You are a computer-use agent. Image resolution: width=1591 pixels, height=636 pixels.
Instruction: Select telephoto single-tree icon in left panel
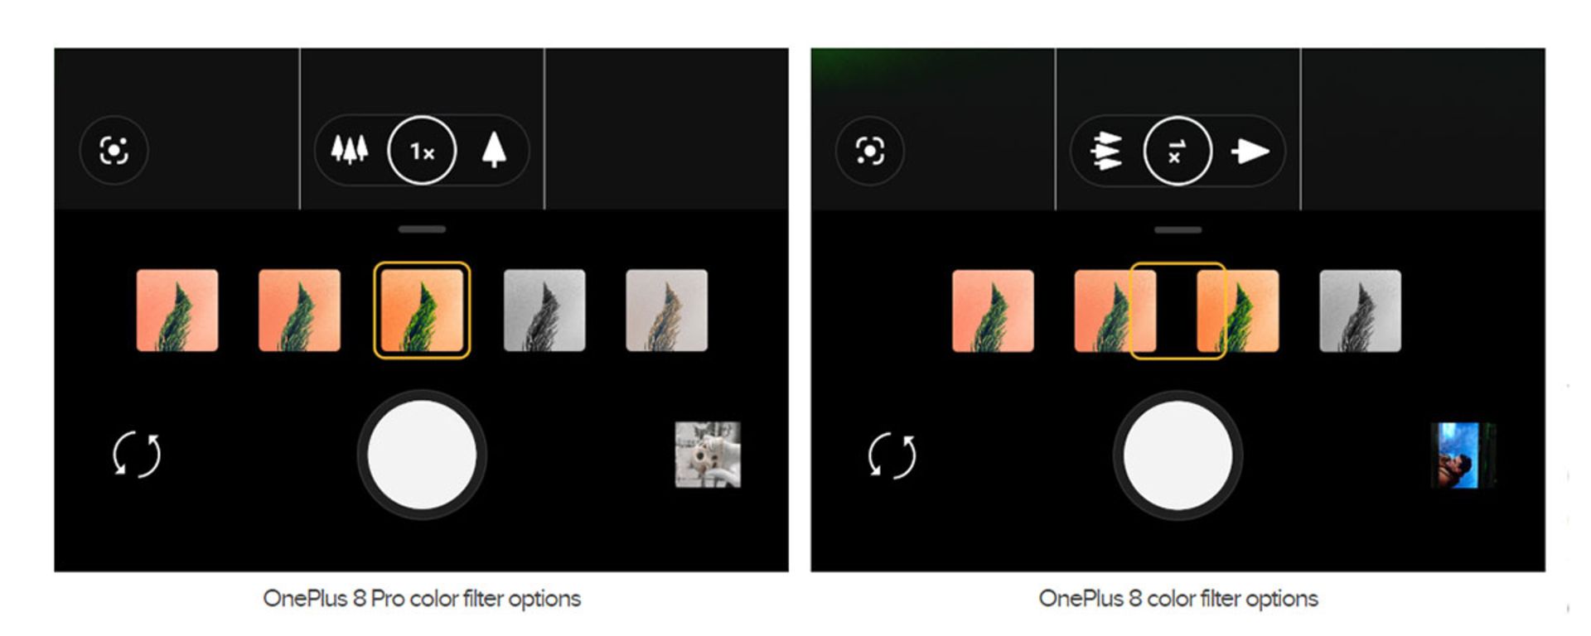tap(494, 150)
